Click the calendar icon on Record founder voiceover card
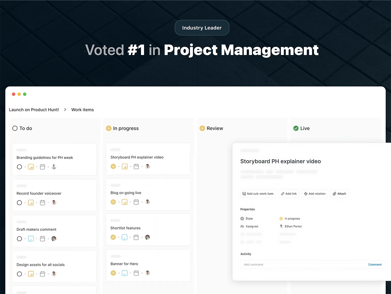391x294 pixels. (x=43, y=202)
